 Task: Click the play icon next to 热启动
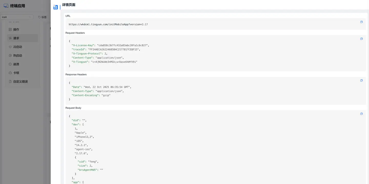point(10,55)
